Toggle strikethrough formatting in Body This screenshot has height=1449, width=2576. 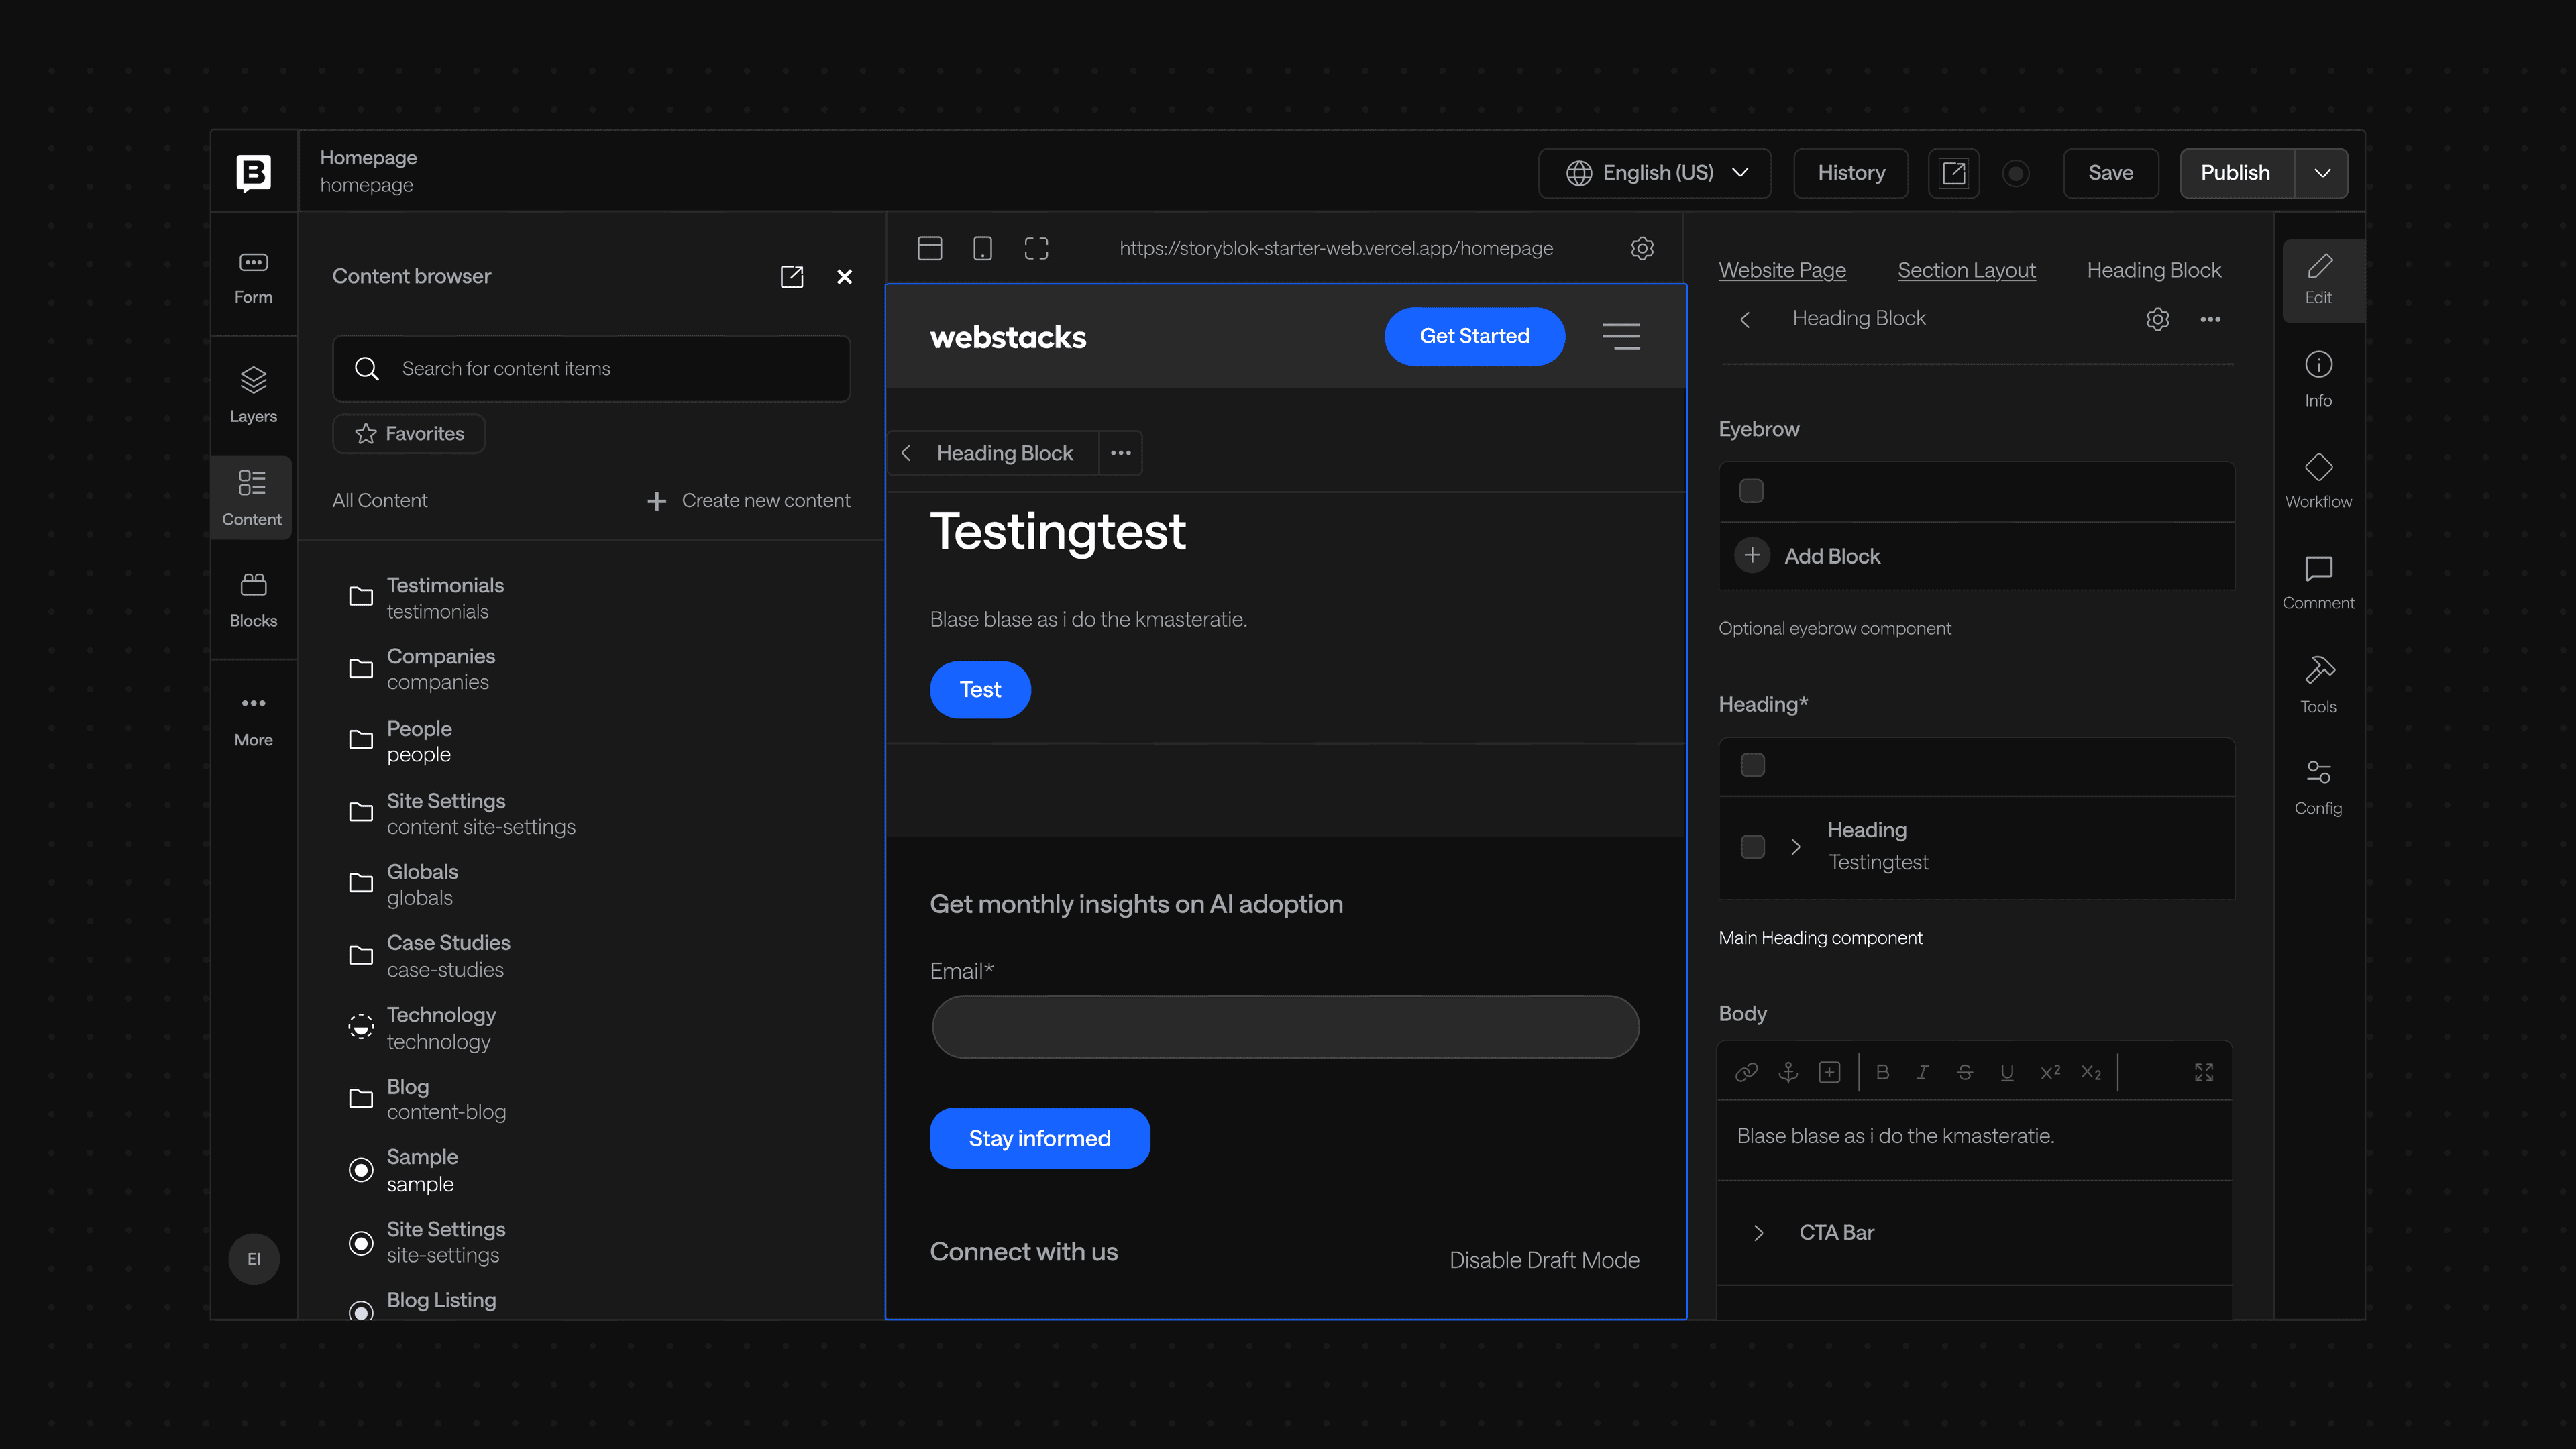point(1964,1072)
